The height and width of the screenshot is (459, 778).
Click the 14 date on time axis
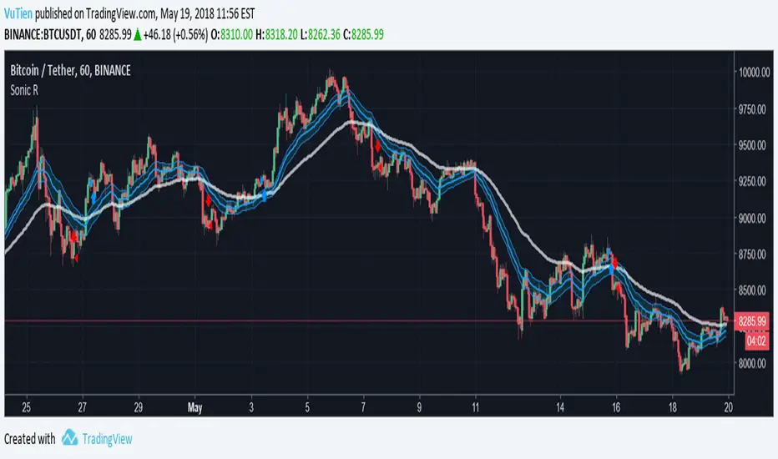point(560,407)
